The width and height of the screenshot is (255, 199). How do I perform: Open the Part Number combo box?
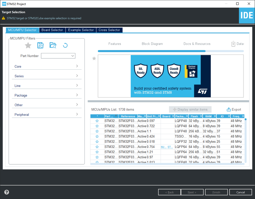point(58,56)
